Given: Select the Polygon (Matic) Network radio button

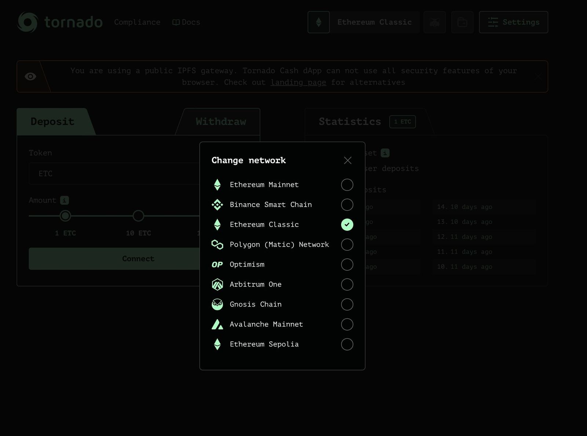Looking at the screenshot, I should point(347,244).
